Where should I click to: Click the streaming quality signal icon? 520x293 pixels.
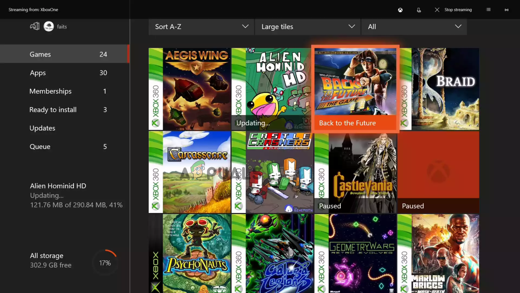click(506, 10)
